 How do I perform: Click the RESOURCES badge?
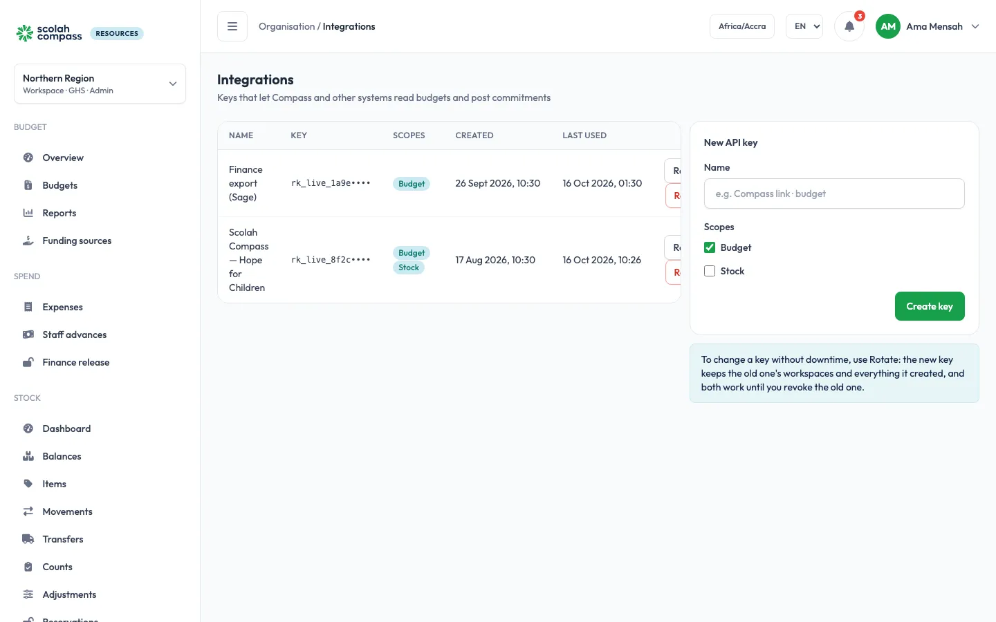point(117,33)
